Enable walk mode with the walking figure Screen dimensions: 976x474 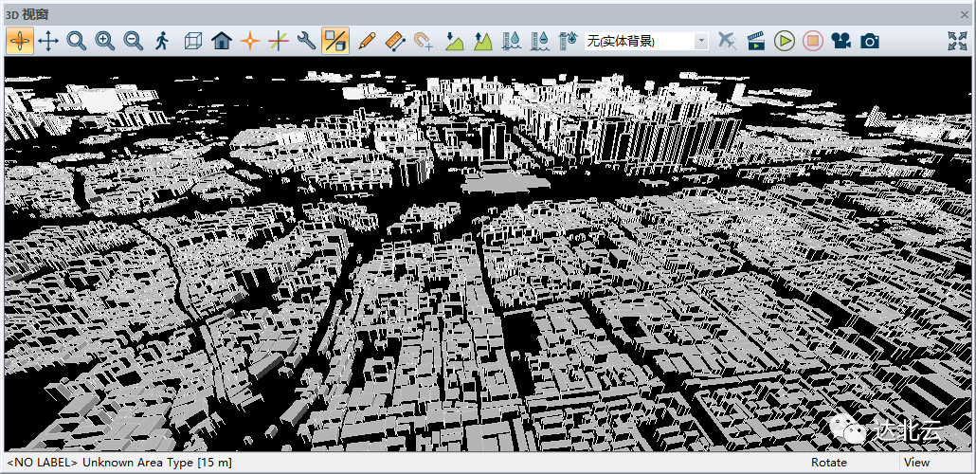click(x=162, y=41)
